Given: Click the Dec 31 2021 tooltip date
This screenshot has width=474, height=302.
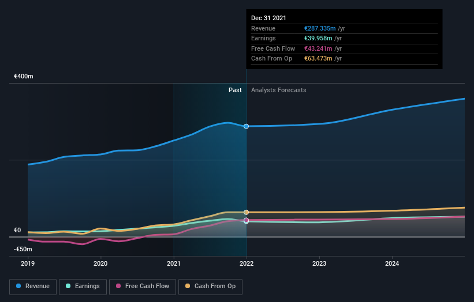Looking at the screenshot, I should click(x=268, y=18).
